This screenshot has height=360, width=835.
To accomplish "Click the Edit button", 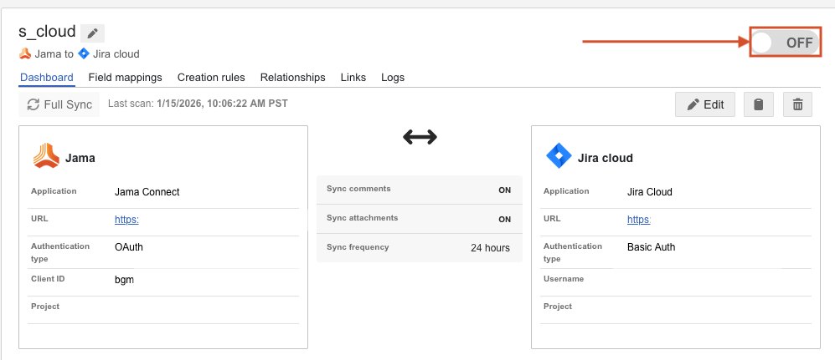I will [x=705, y=104].
